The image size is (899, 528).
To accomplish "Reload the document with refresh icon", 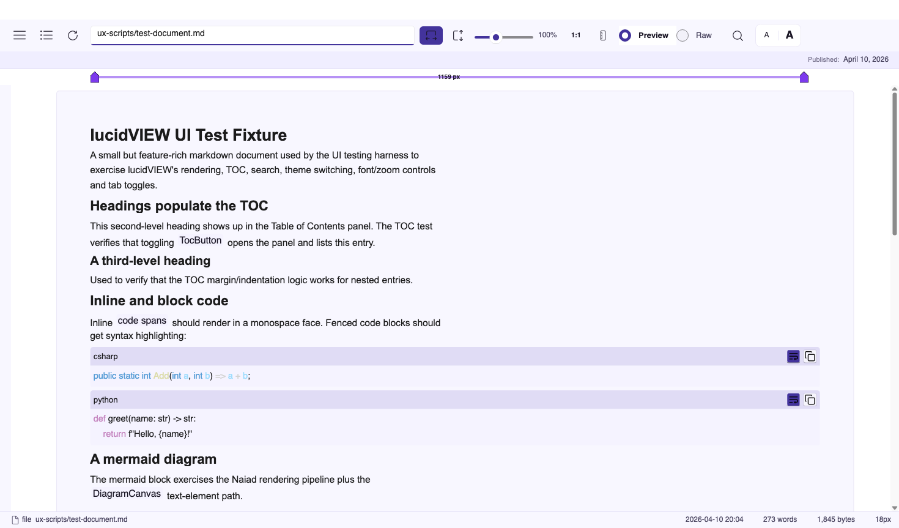I will (x=73, y=35).
